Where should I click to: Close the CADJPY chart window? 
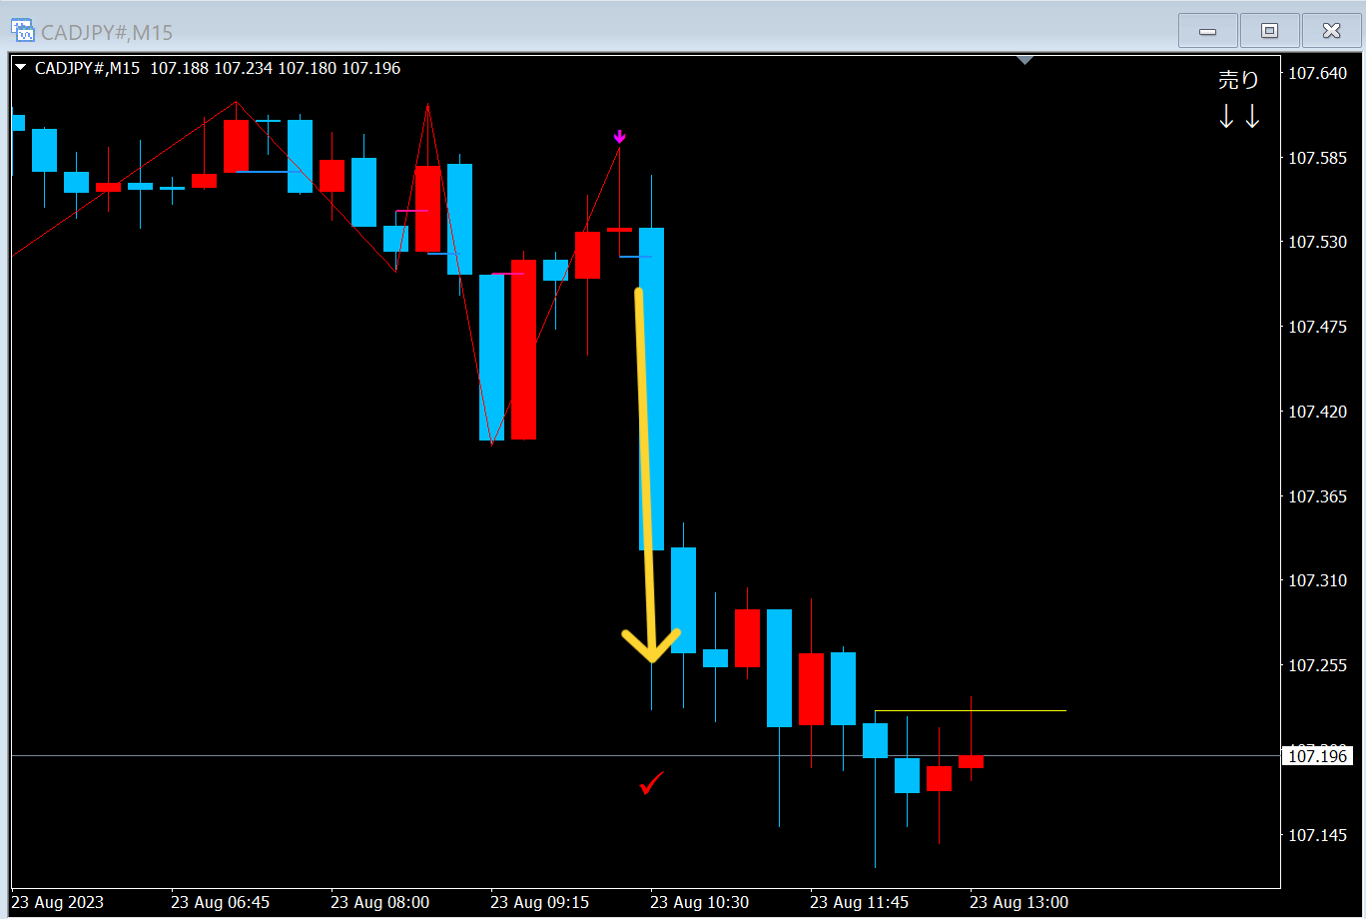pos(1331,31)
